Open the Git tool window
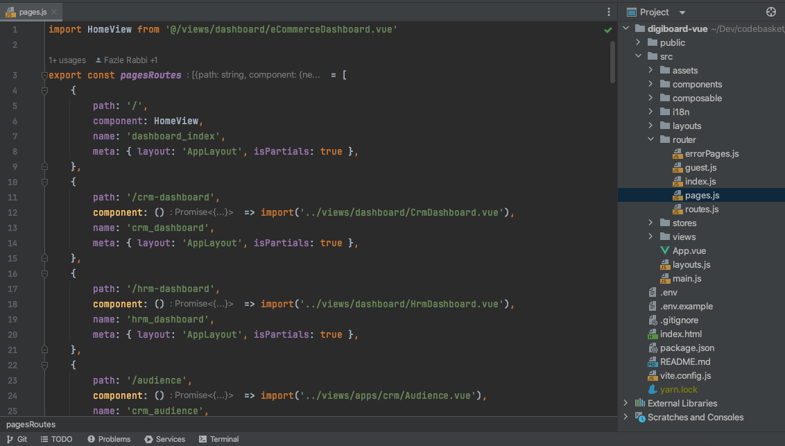 coord(17,439)
